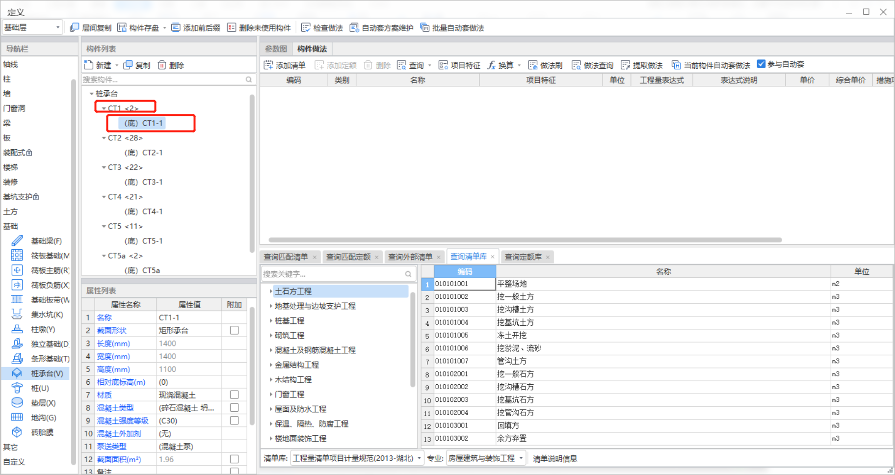Click the 添加清单 icon
The image size is (895, 475).
(x=268, y=65)
